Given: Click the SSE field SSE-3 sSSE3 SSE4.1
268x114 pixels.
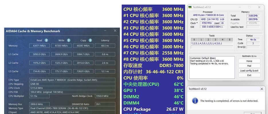Looking at the screenshot, I should 212,27.
